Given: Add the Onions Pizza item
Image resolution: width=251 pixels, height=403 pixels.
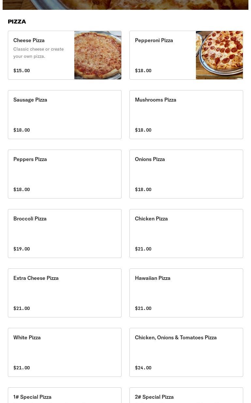Looking at the screenshot, I should click(x=186, y=174).
